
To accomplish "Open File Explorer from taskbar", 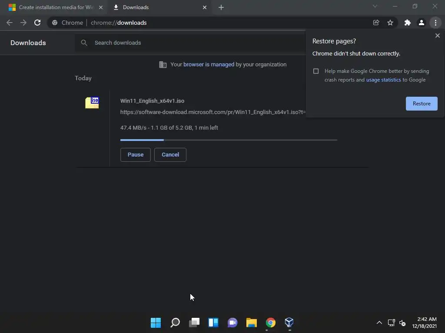I will [x=252, y=323].
